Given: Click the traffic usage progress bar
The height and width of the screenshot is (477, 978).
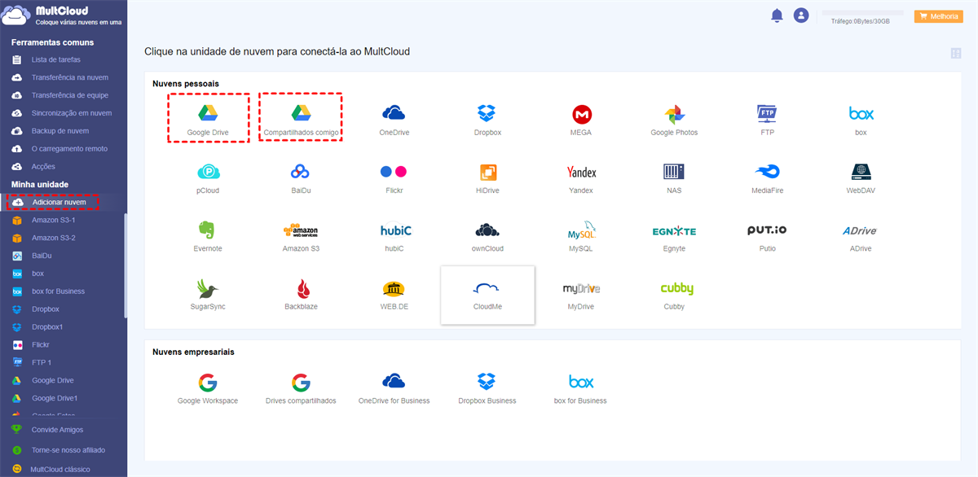Looking at the screenshot, I should 863,13.
